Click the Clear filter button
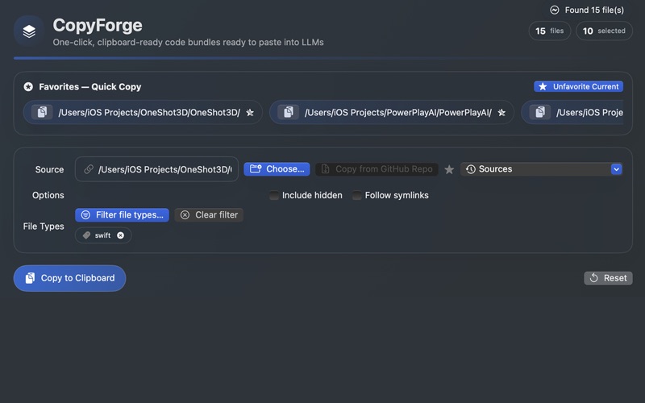645x403 pixels. point(209,214)
